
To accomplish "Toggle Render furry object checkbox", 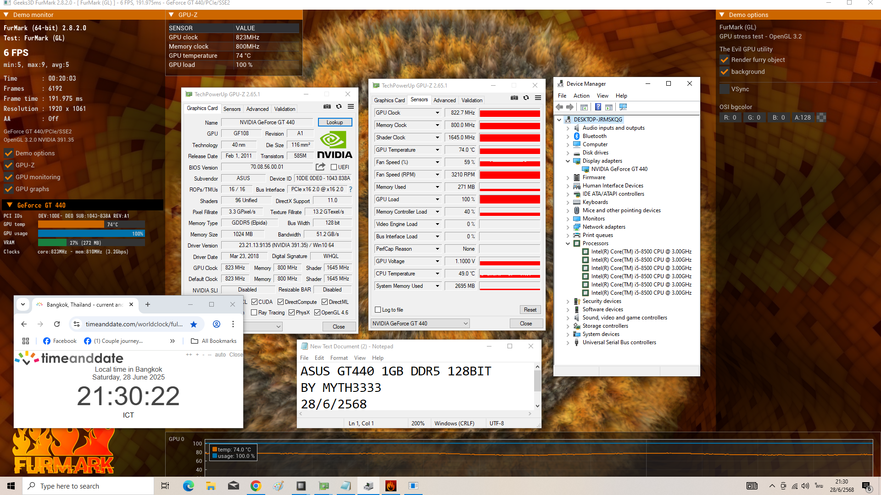I will (725, 60).
